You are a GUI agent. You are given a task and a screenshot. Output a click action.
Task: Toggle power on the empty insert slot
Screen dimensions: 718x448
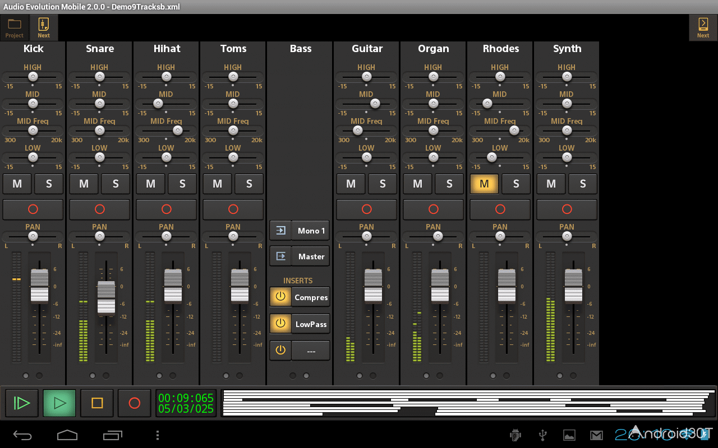pos(280,350)
